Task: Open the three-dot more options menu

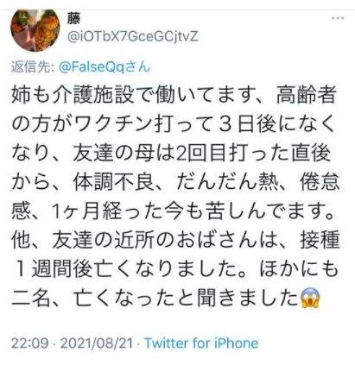Action: pos(338,18)
